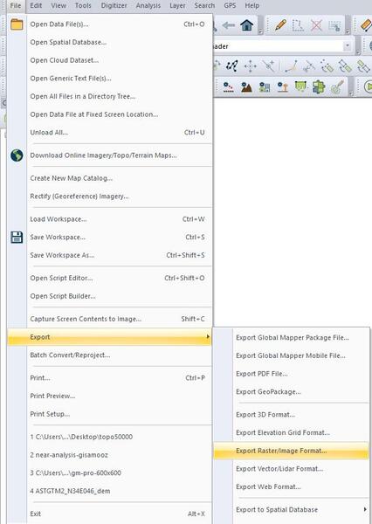
Task: Select Capture Screen Contents to Image...
Action: point(109,319)
